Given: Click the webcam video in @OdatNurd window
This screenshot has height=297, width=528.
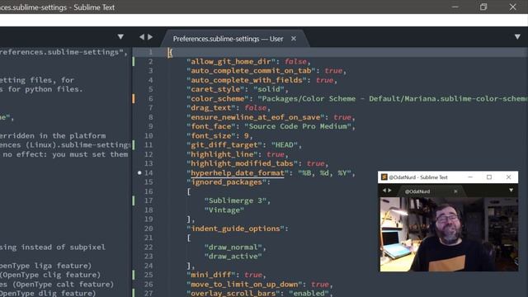Looking at the screenshot, I should pos(449,234).
